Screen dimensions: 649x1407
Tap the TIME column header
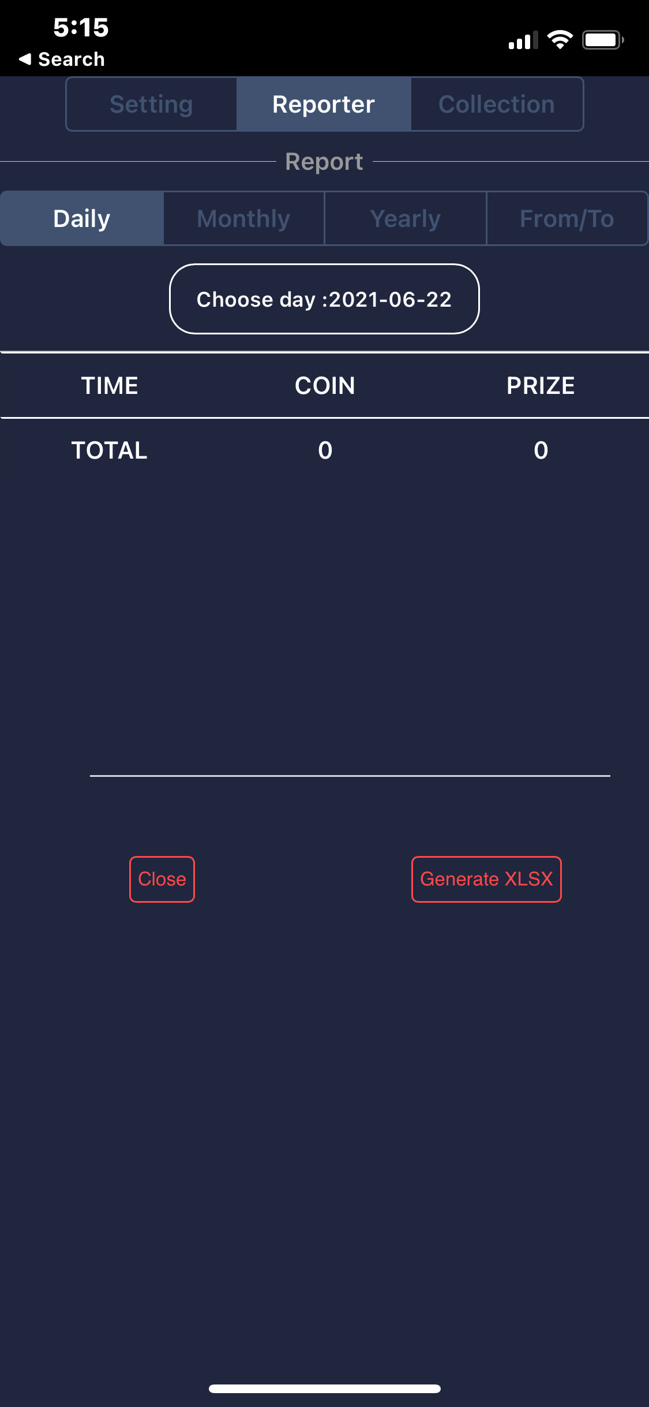point(110,386)
